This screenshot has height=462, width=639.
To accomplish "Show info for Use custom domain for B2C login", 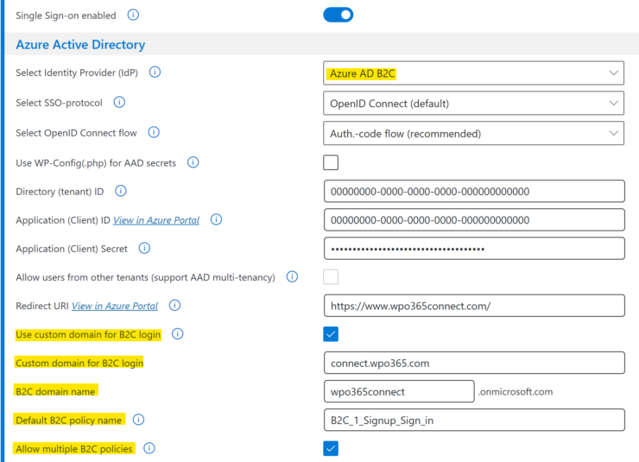I will [x=177, y=334].
